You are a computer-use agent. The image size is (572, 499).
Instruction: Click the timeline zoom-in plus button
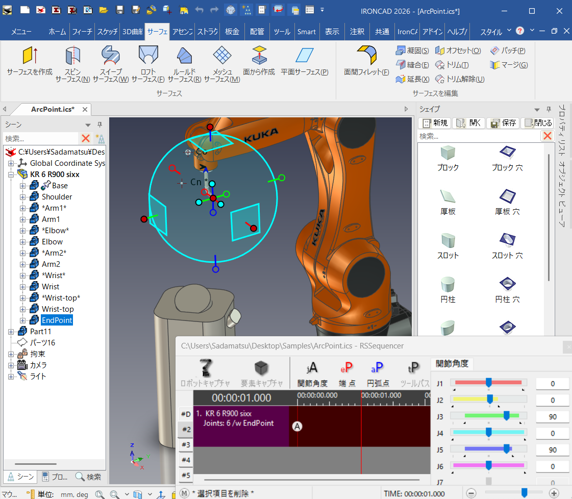[554, 493]
